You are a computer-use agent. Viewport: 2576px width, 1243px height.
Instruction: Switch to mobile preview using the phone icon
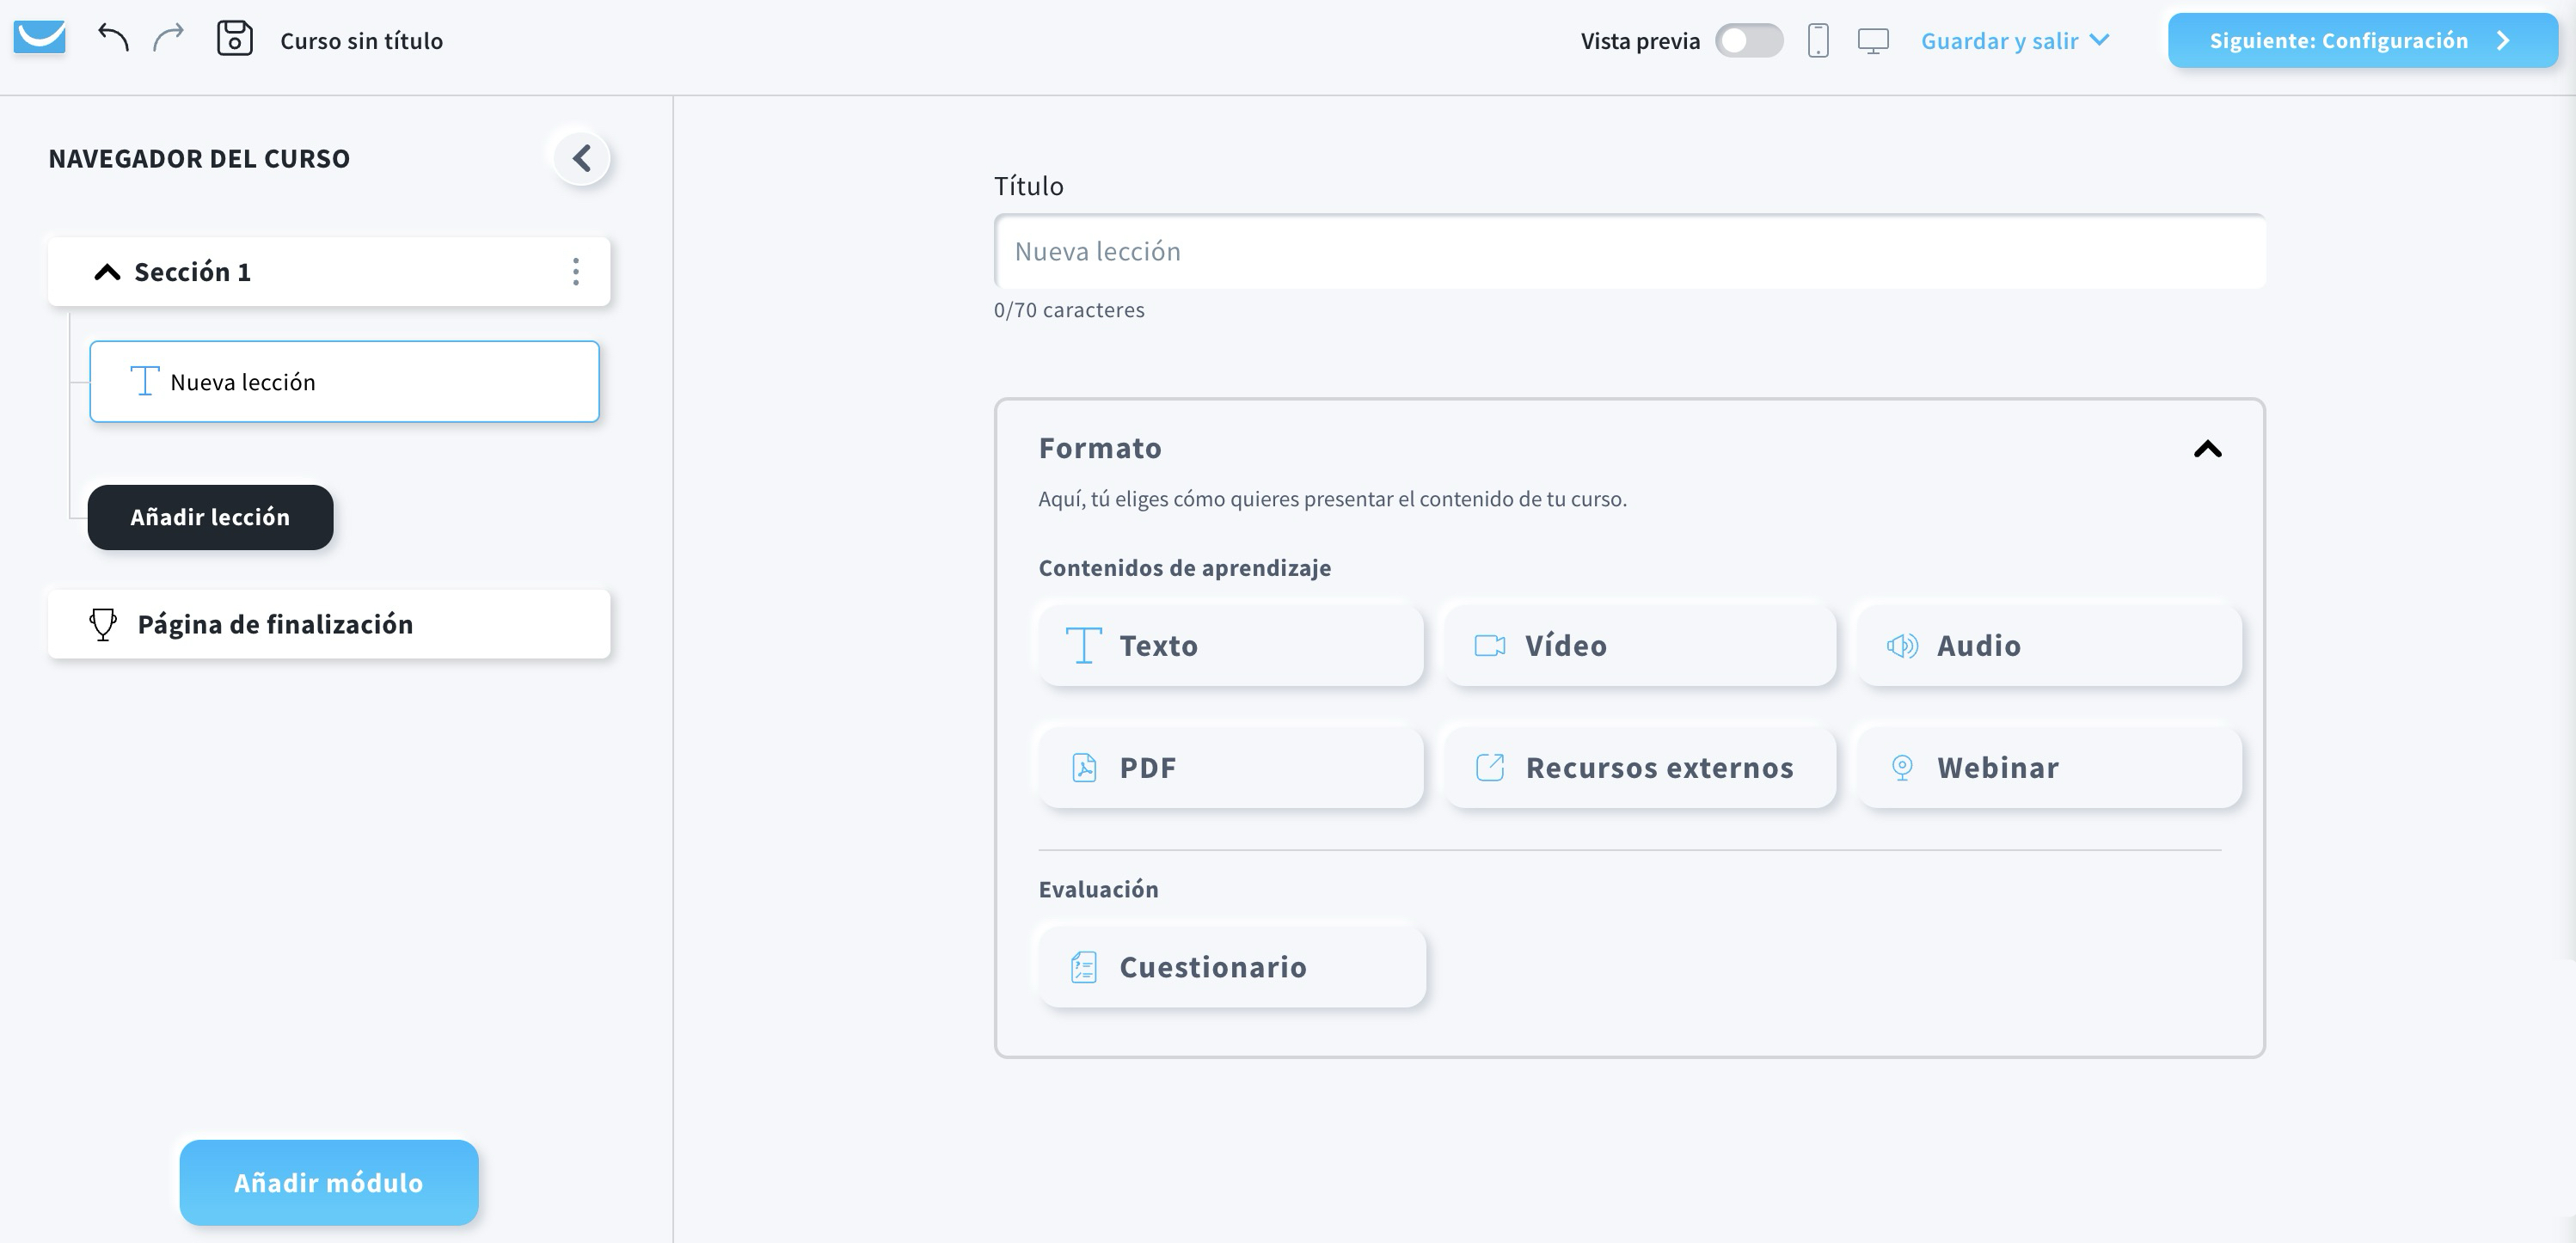pos(1818,41)
